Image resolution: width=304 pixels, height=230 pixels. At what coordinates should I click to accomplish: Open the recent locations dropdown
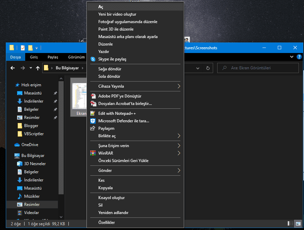(31, 68)
